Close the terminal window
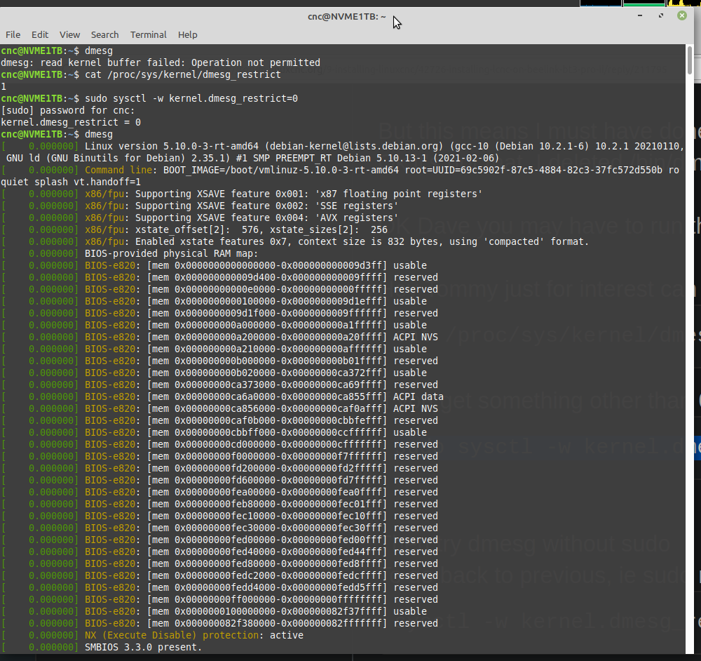Screen dimensions: 701x661 [682, 15]
